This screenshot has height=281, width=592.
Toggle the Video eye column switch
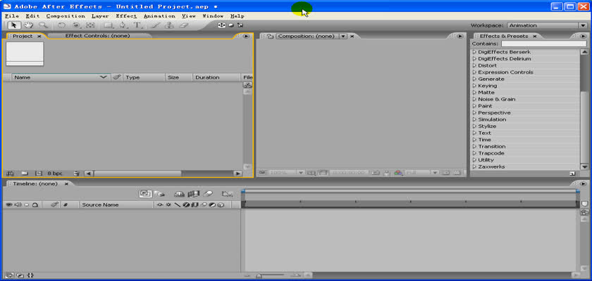pos(8,204)
